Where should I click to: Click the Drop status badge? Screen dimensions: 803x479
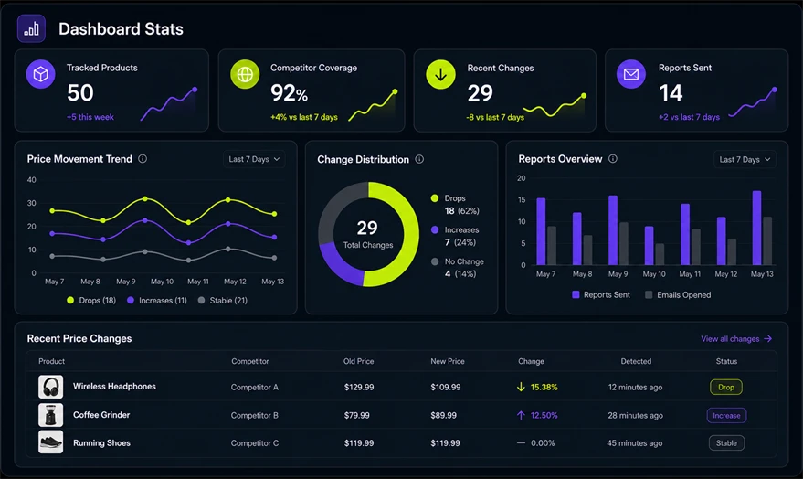click(x=726, y=387)
